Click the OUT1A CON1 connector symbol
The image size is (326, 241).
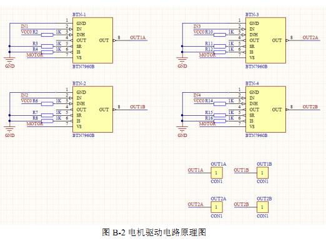[217, 172]
